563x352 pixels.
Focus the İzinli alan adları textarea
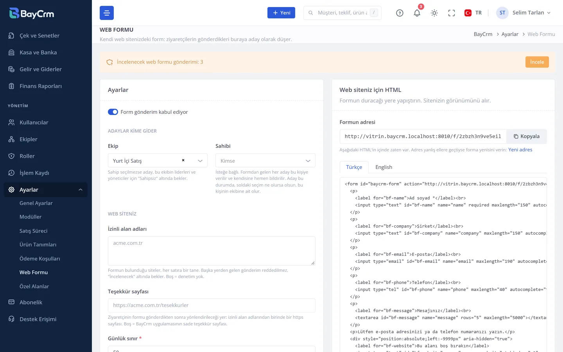212,251
